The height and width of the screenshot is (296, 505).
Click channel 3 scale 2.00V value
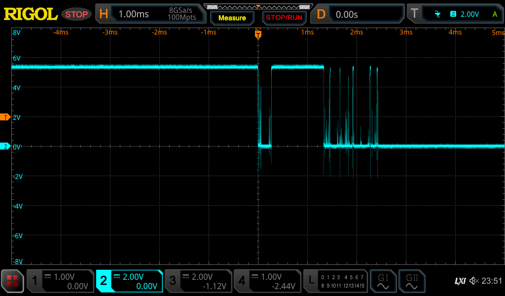(x=202, y=277)
